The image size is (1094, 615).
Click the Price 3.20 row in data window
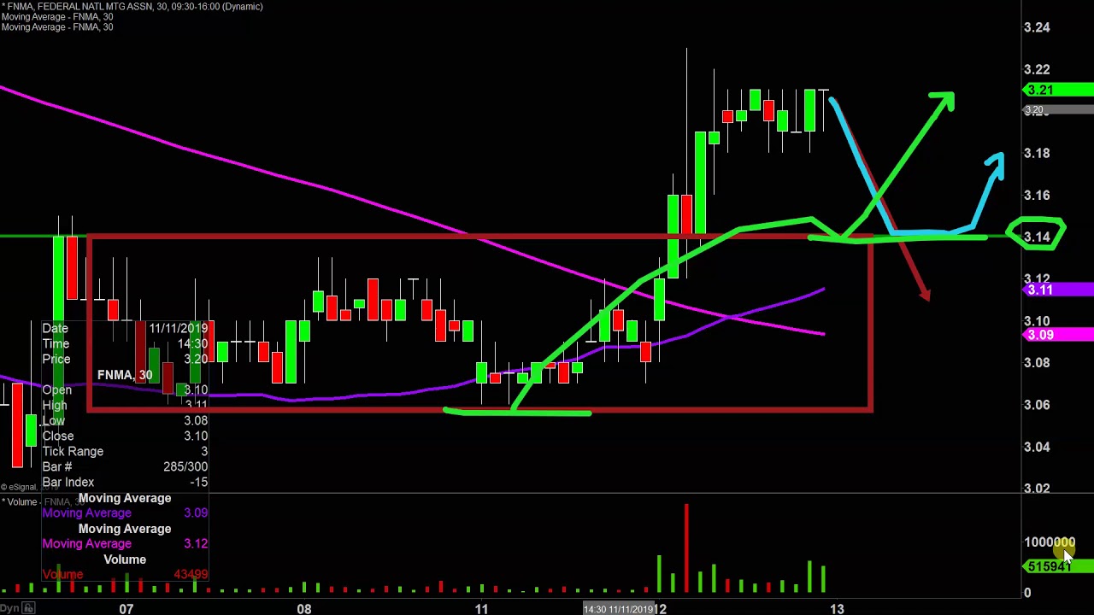coord(125,360)
